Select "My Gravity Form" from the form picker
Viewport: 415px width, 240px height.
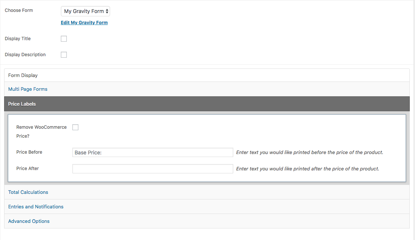point(83,11)
